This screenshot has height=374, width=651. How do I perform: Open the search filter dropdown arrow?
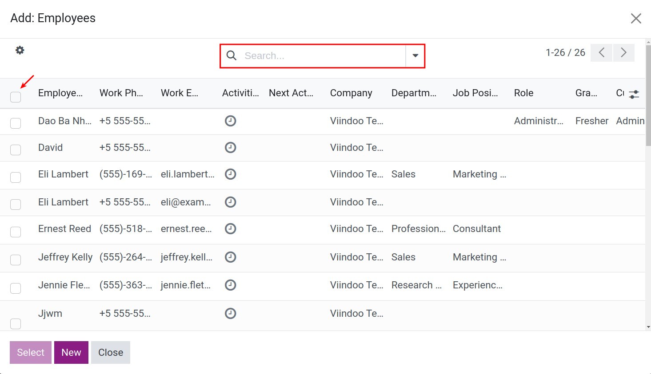point(415,55)
